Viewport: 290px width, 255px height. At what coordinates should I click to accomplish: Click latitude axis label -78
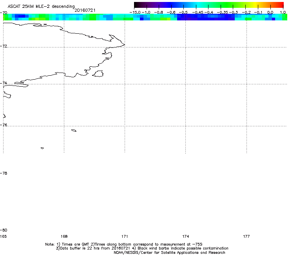point(4,173)
